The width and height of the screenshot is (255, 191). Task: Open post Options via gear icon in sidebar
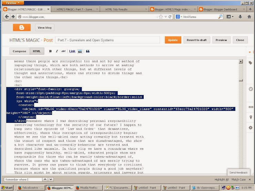coord(251,128)
